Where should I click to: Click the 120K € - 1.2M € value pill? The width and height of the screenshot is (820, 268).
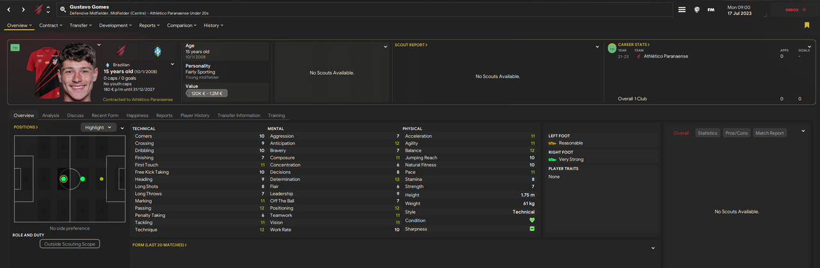(x=206, y=93)
